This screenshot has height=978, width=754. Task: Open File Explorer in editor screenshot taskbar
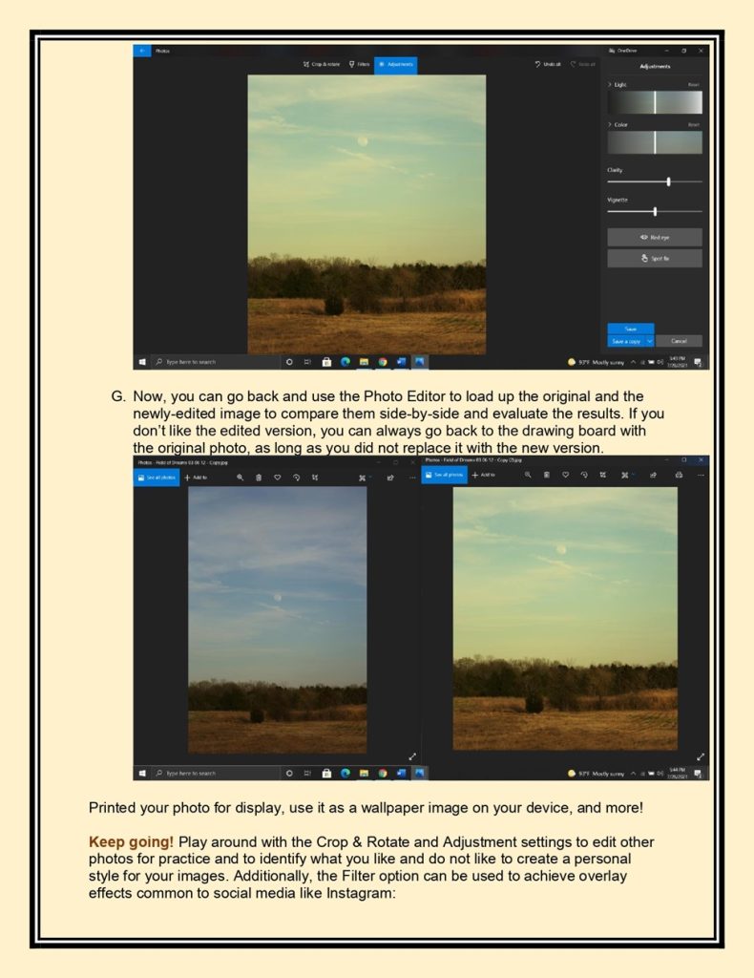point(364,362)
